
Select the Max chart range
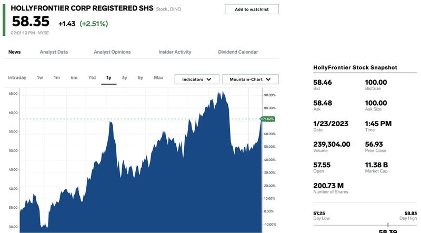coord(158,77)
